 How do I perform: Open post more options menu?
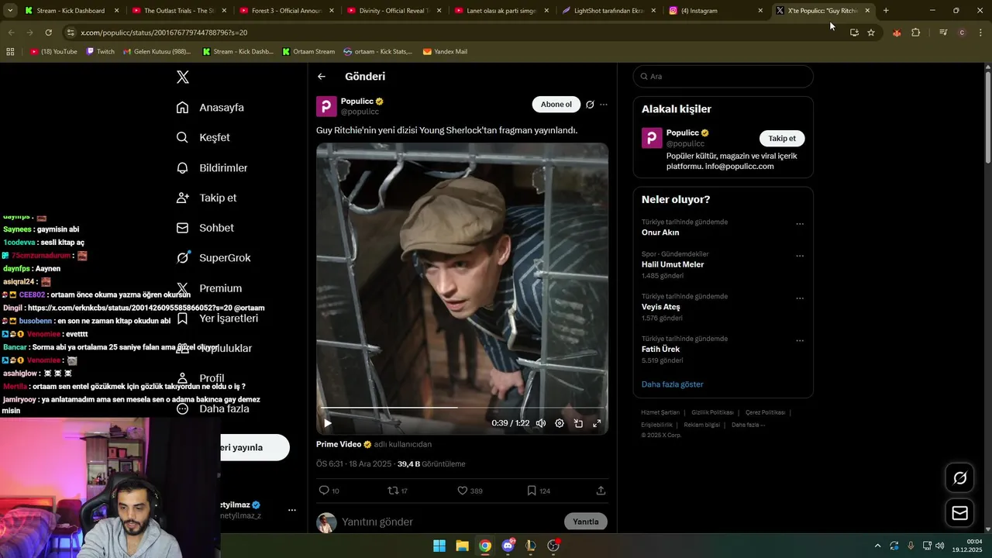(x=604, y=105)
